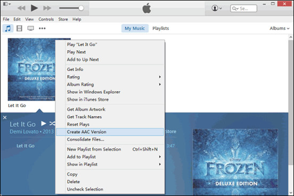Open the View menu
294x196 pixels.
(x=29, y=19)
